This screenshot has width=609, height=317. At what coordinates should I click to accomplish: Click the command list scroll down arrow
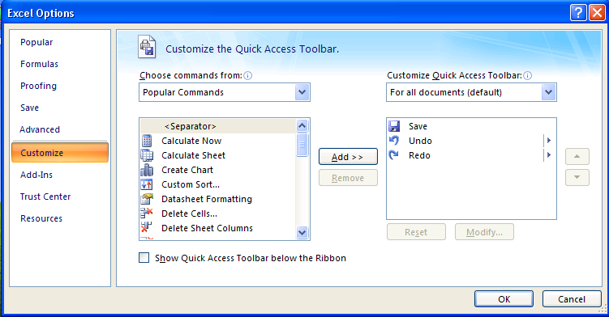302,232
